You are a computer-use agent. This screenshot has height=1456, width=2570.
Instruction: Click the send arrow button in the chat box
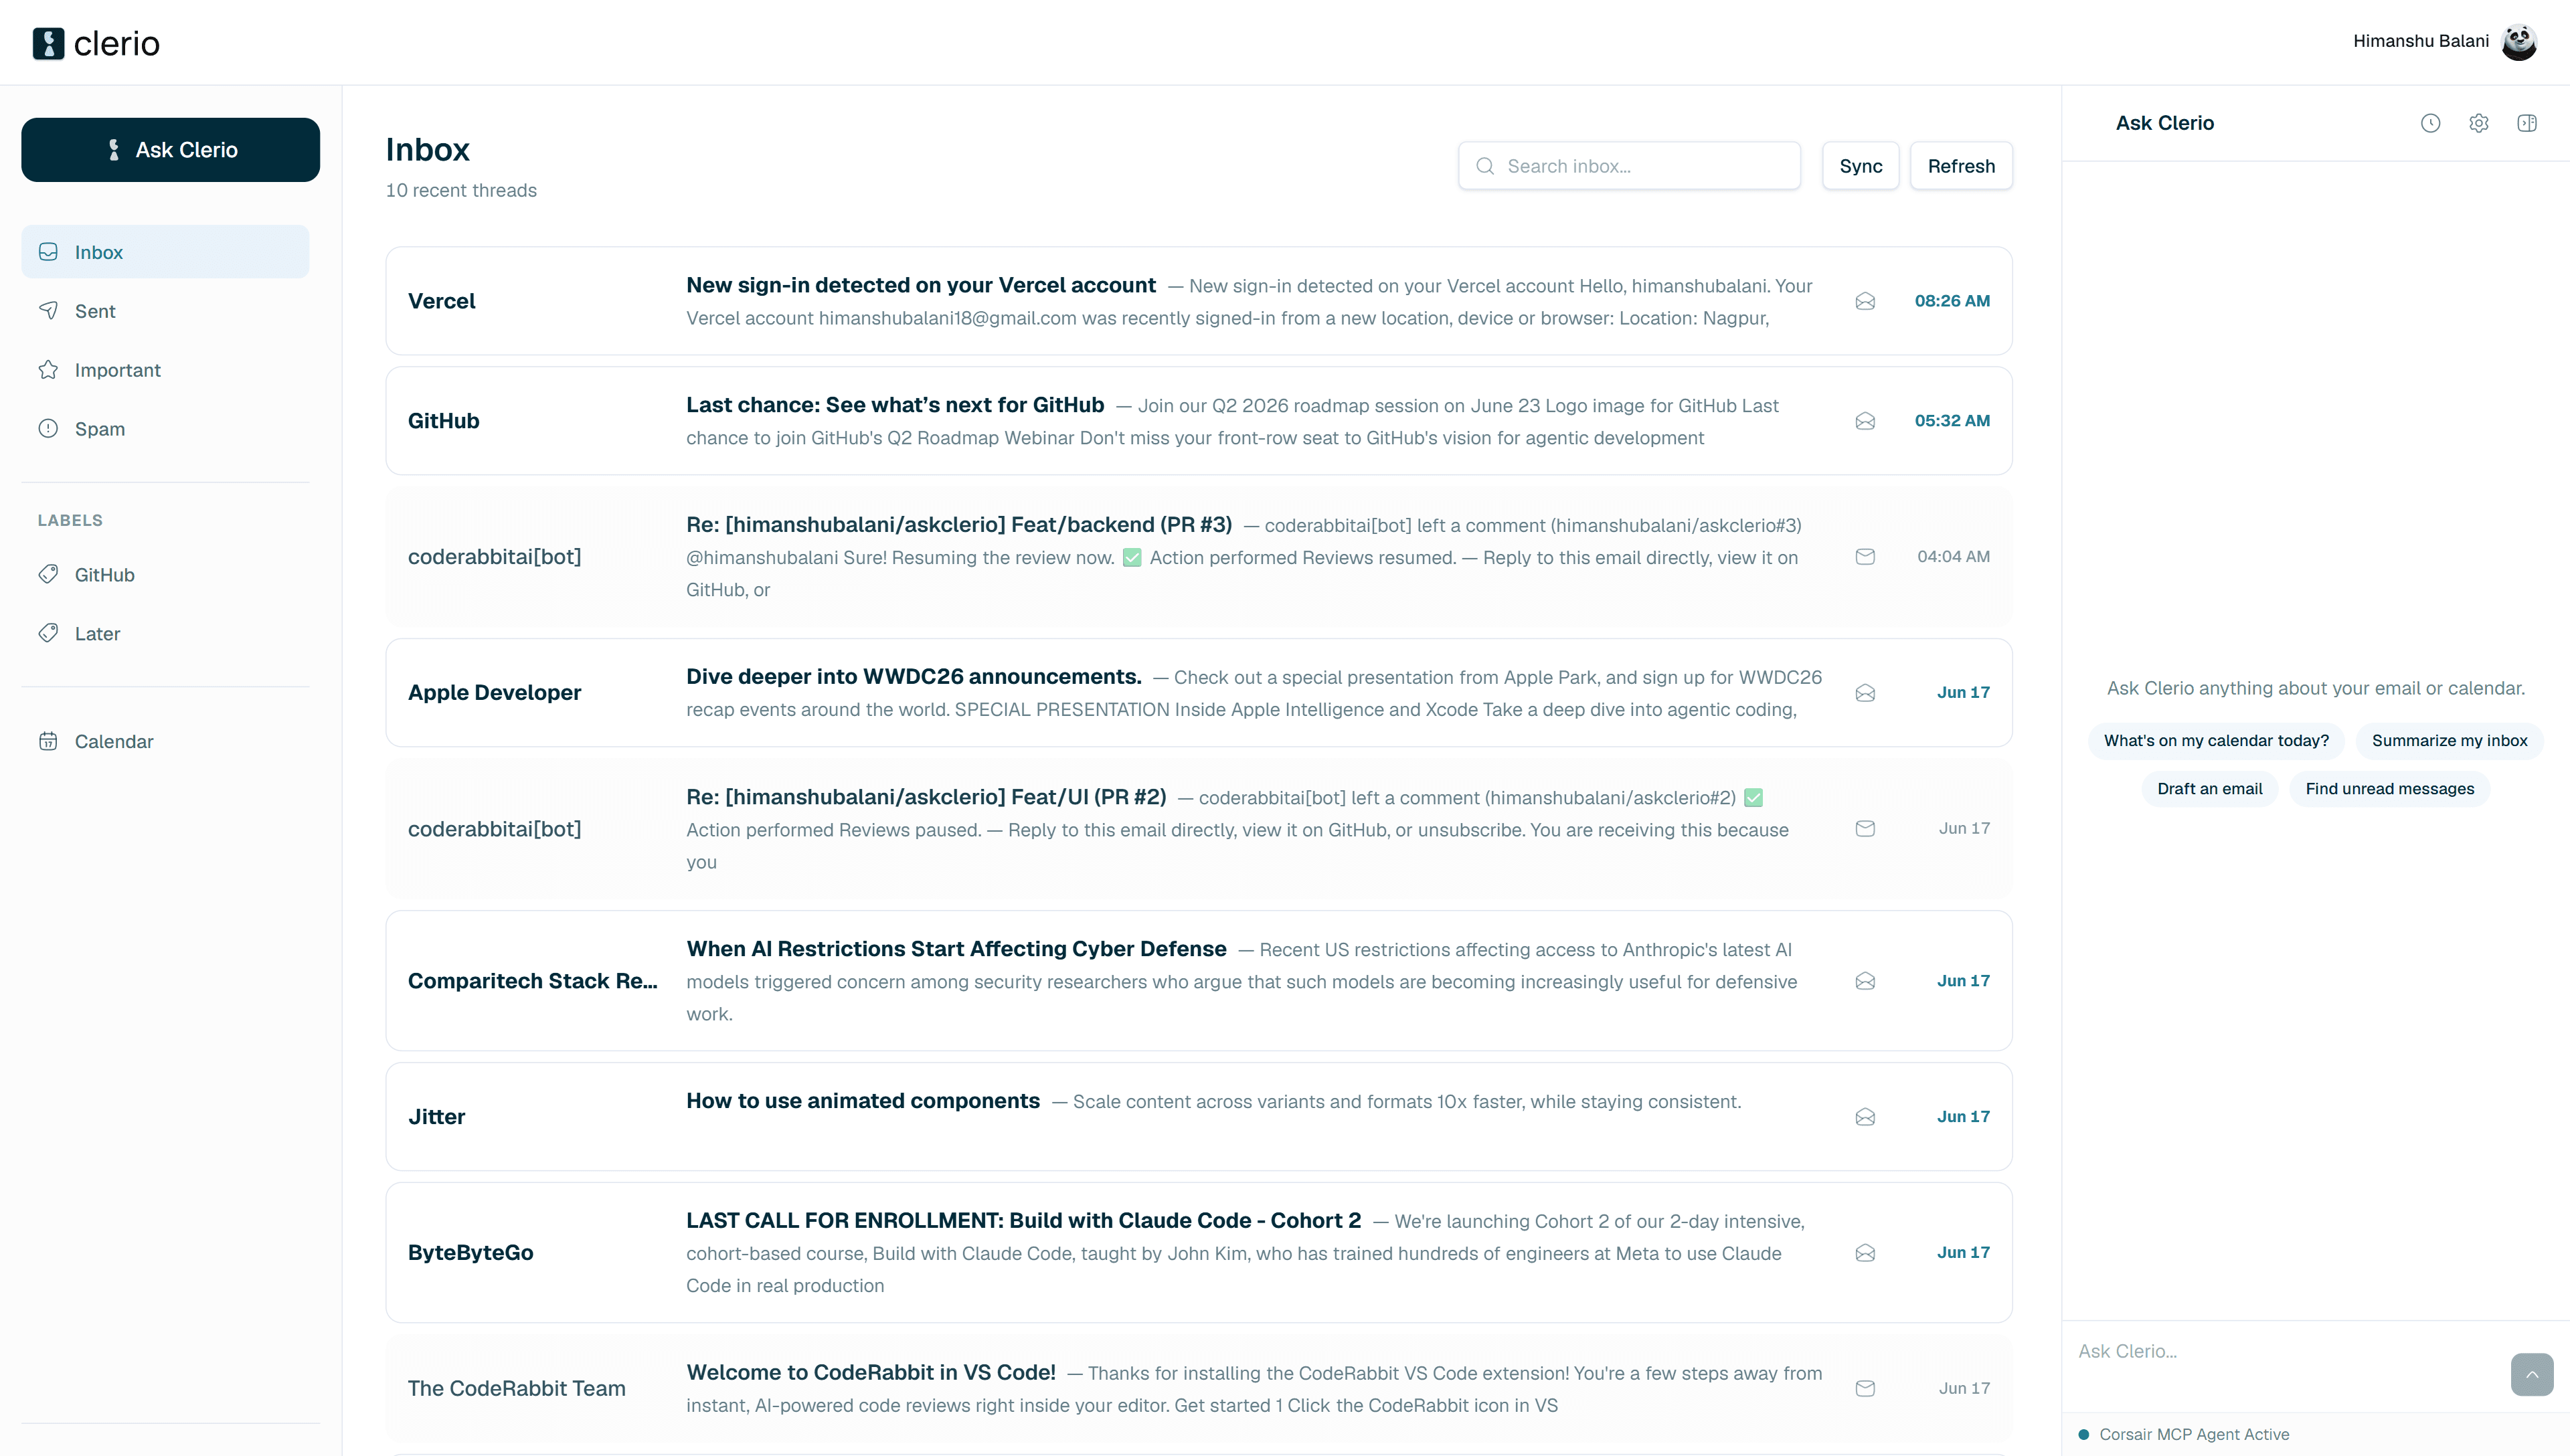click(x=2531, y=1374)
